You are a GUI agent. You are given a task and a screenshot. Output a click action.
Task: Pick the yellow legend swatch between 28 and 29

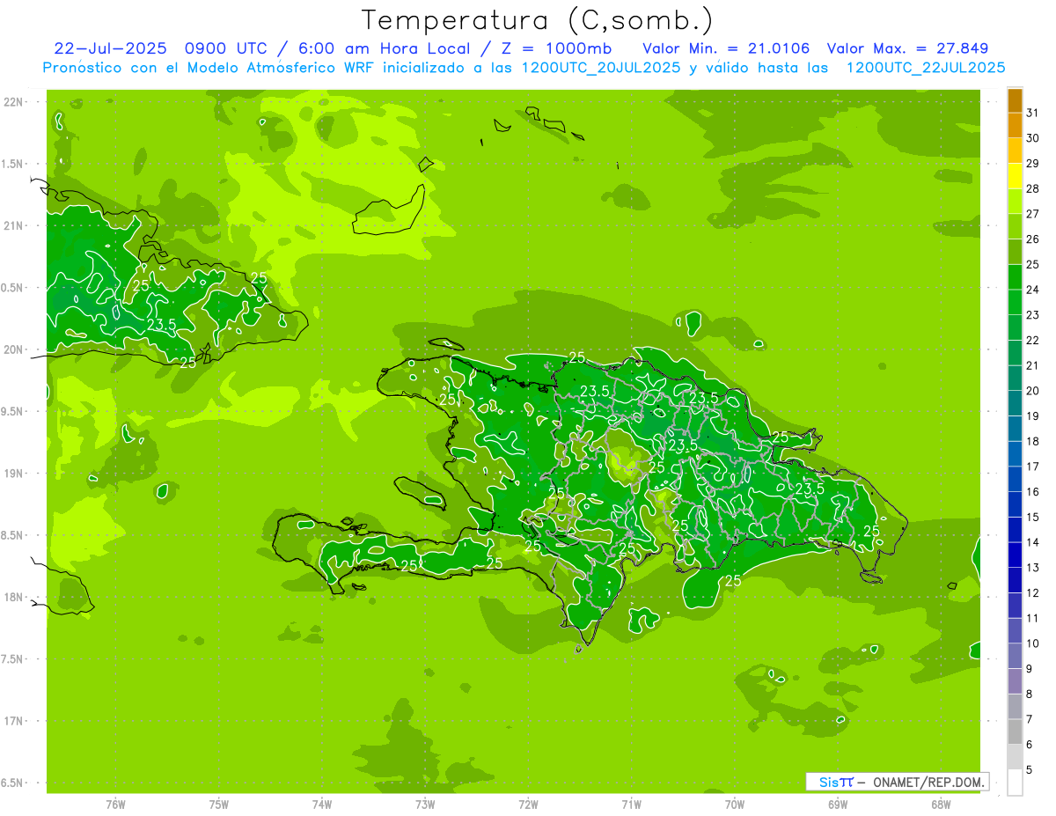coord(1015,177)
